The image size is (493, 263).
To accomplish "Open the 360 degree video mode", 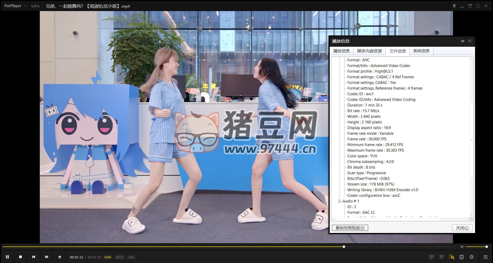I will point(431,257).
